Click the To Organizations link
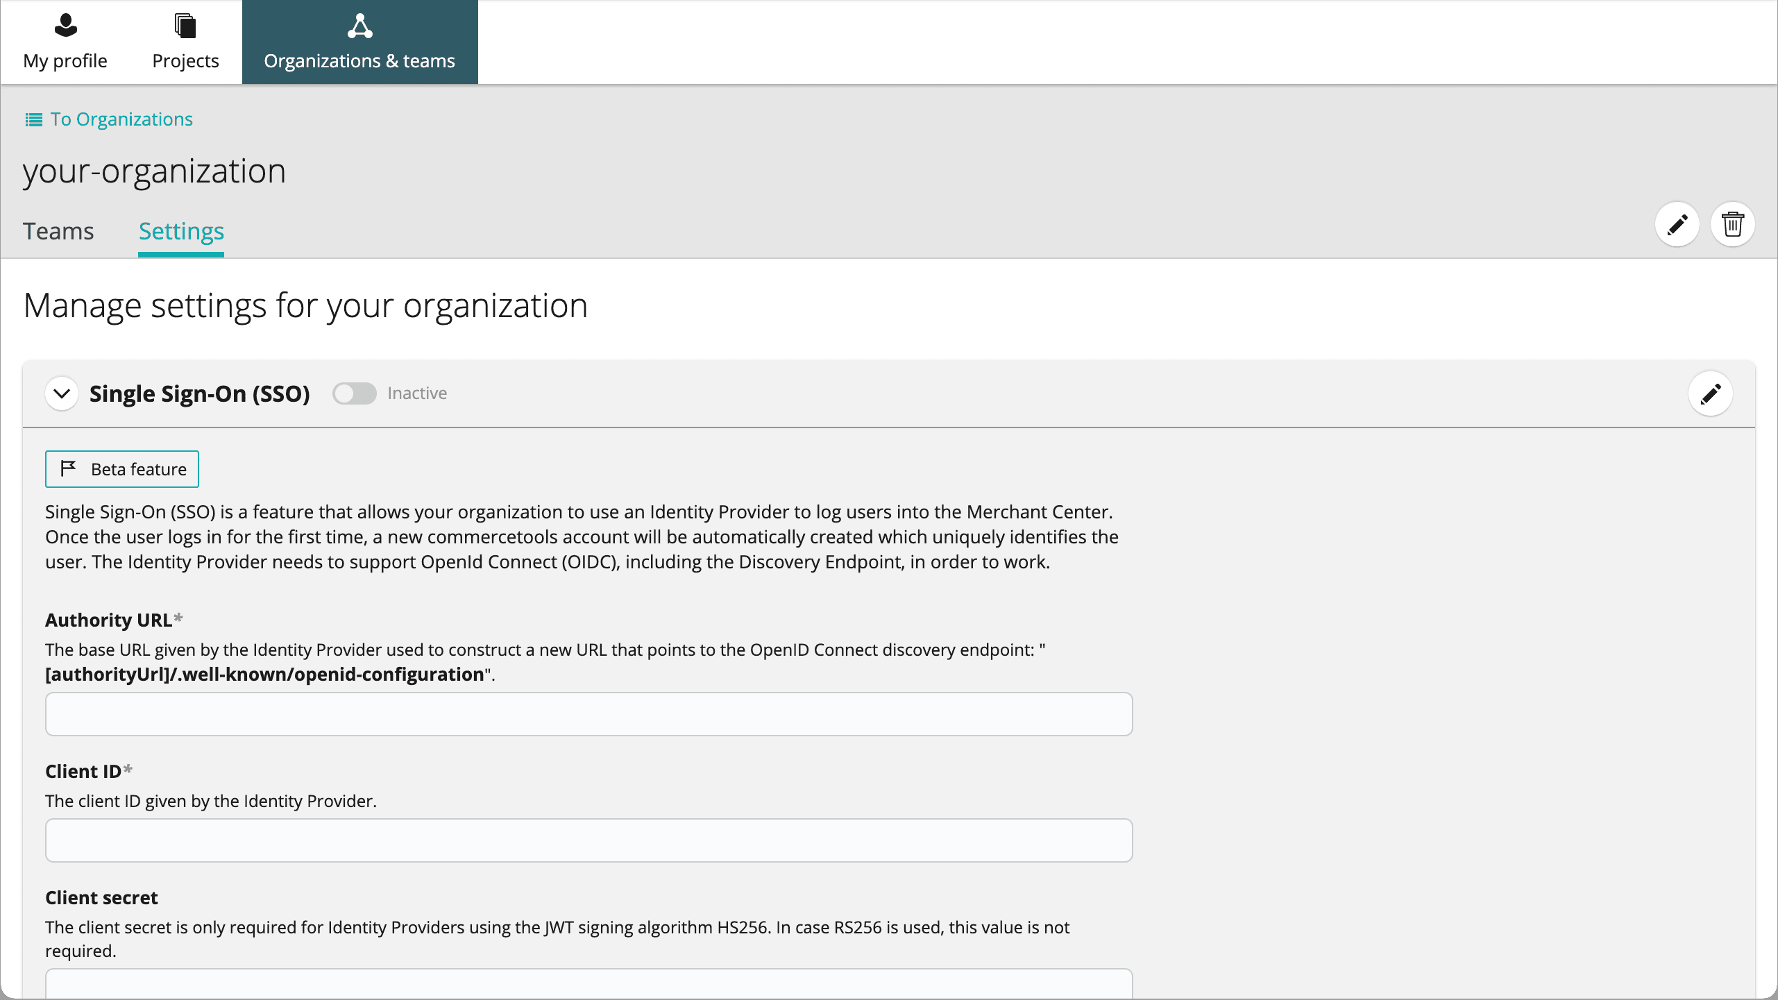The image size is (1778, 1000). click(109, 119)
